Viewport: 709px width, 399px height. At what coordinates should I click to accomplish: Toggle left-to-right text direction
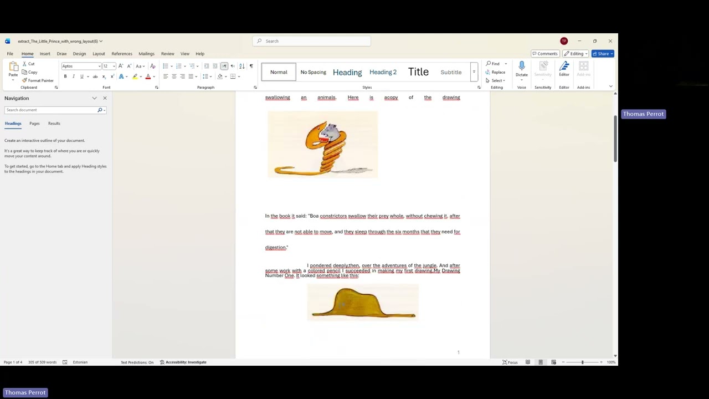[x=224, y=66]
